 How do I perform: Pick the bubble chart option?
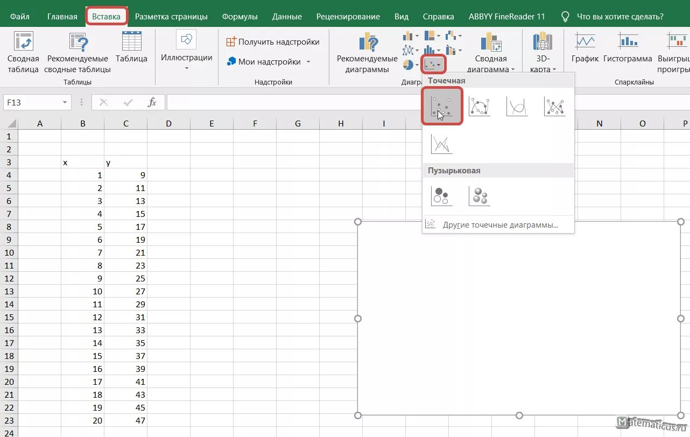click(x=441, y=195)
